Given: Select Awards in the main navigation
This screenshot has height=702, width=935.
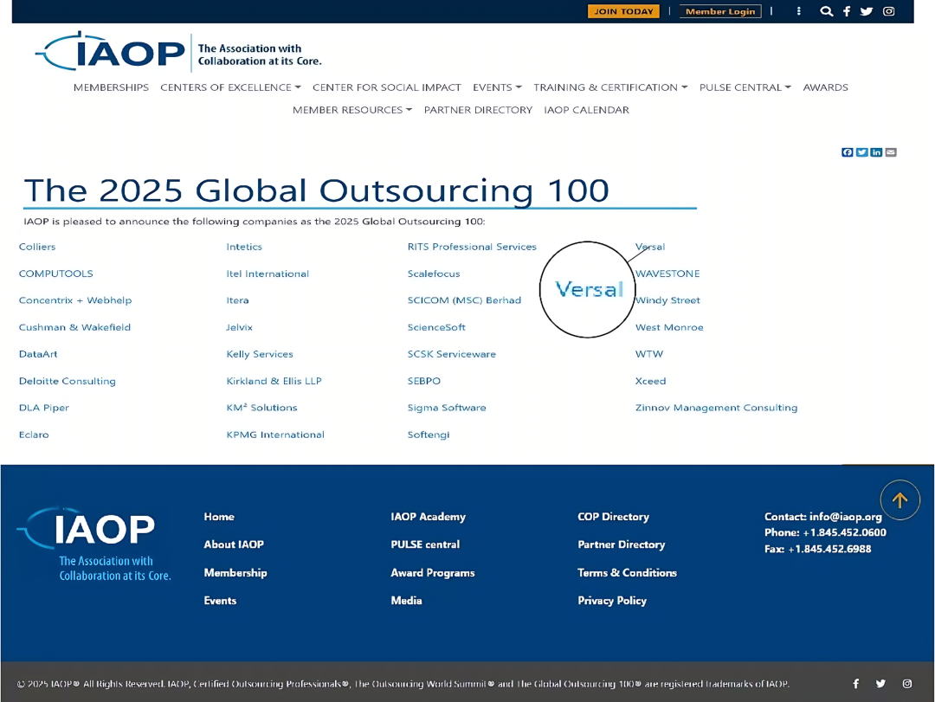Looking at the screenshot, I should tap(825, 87).
